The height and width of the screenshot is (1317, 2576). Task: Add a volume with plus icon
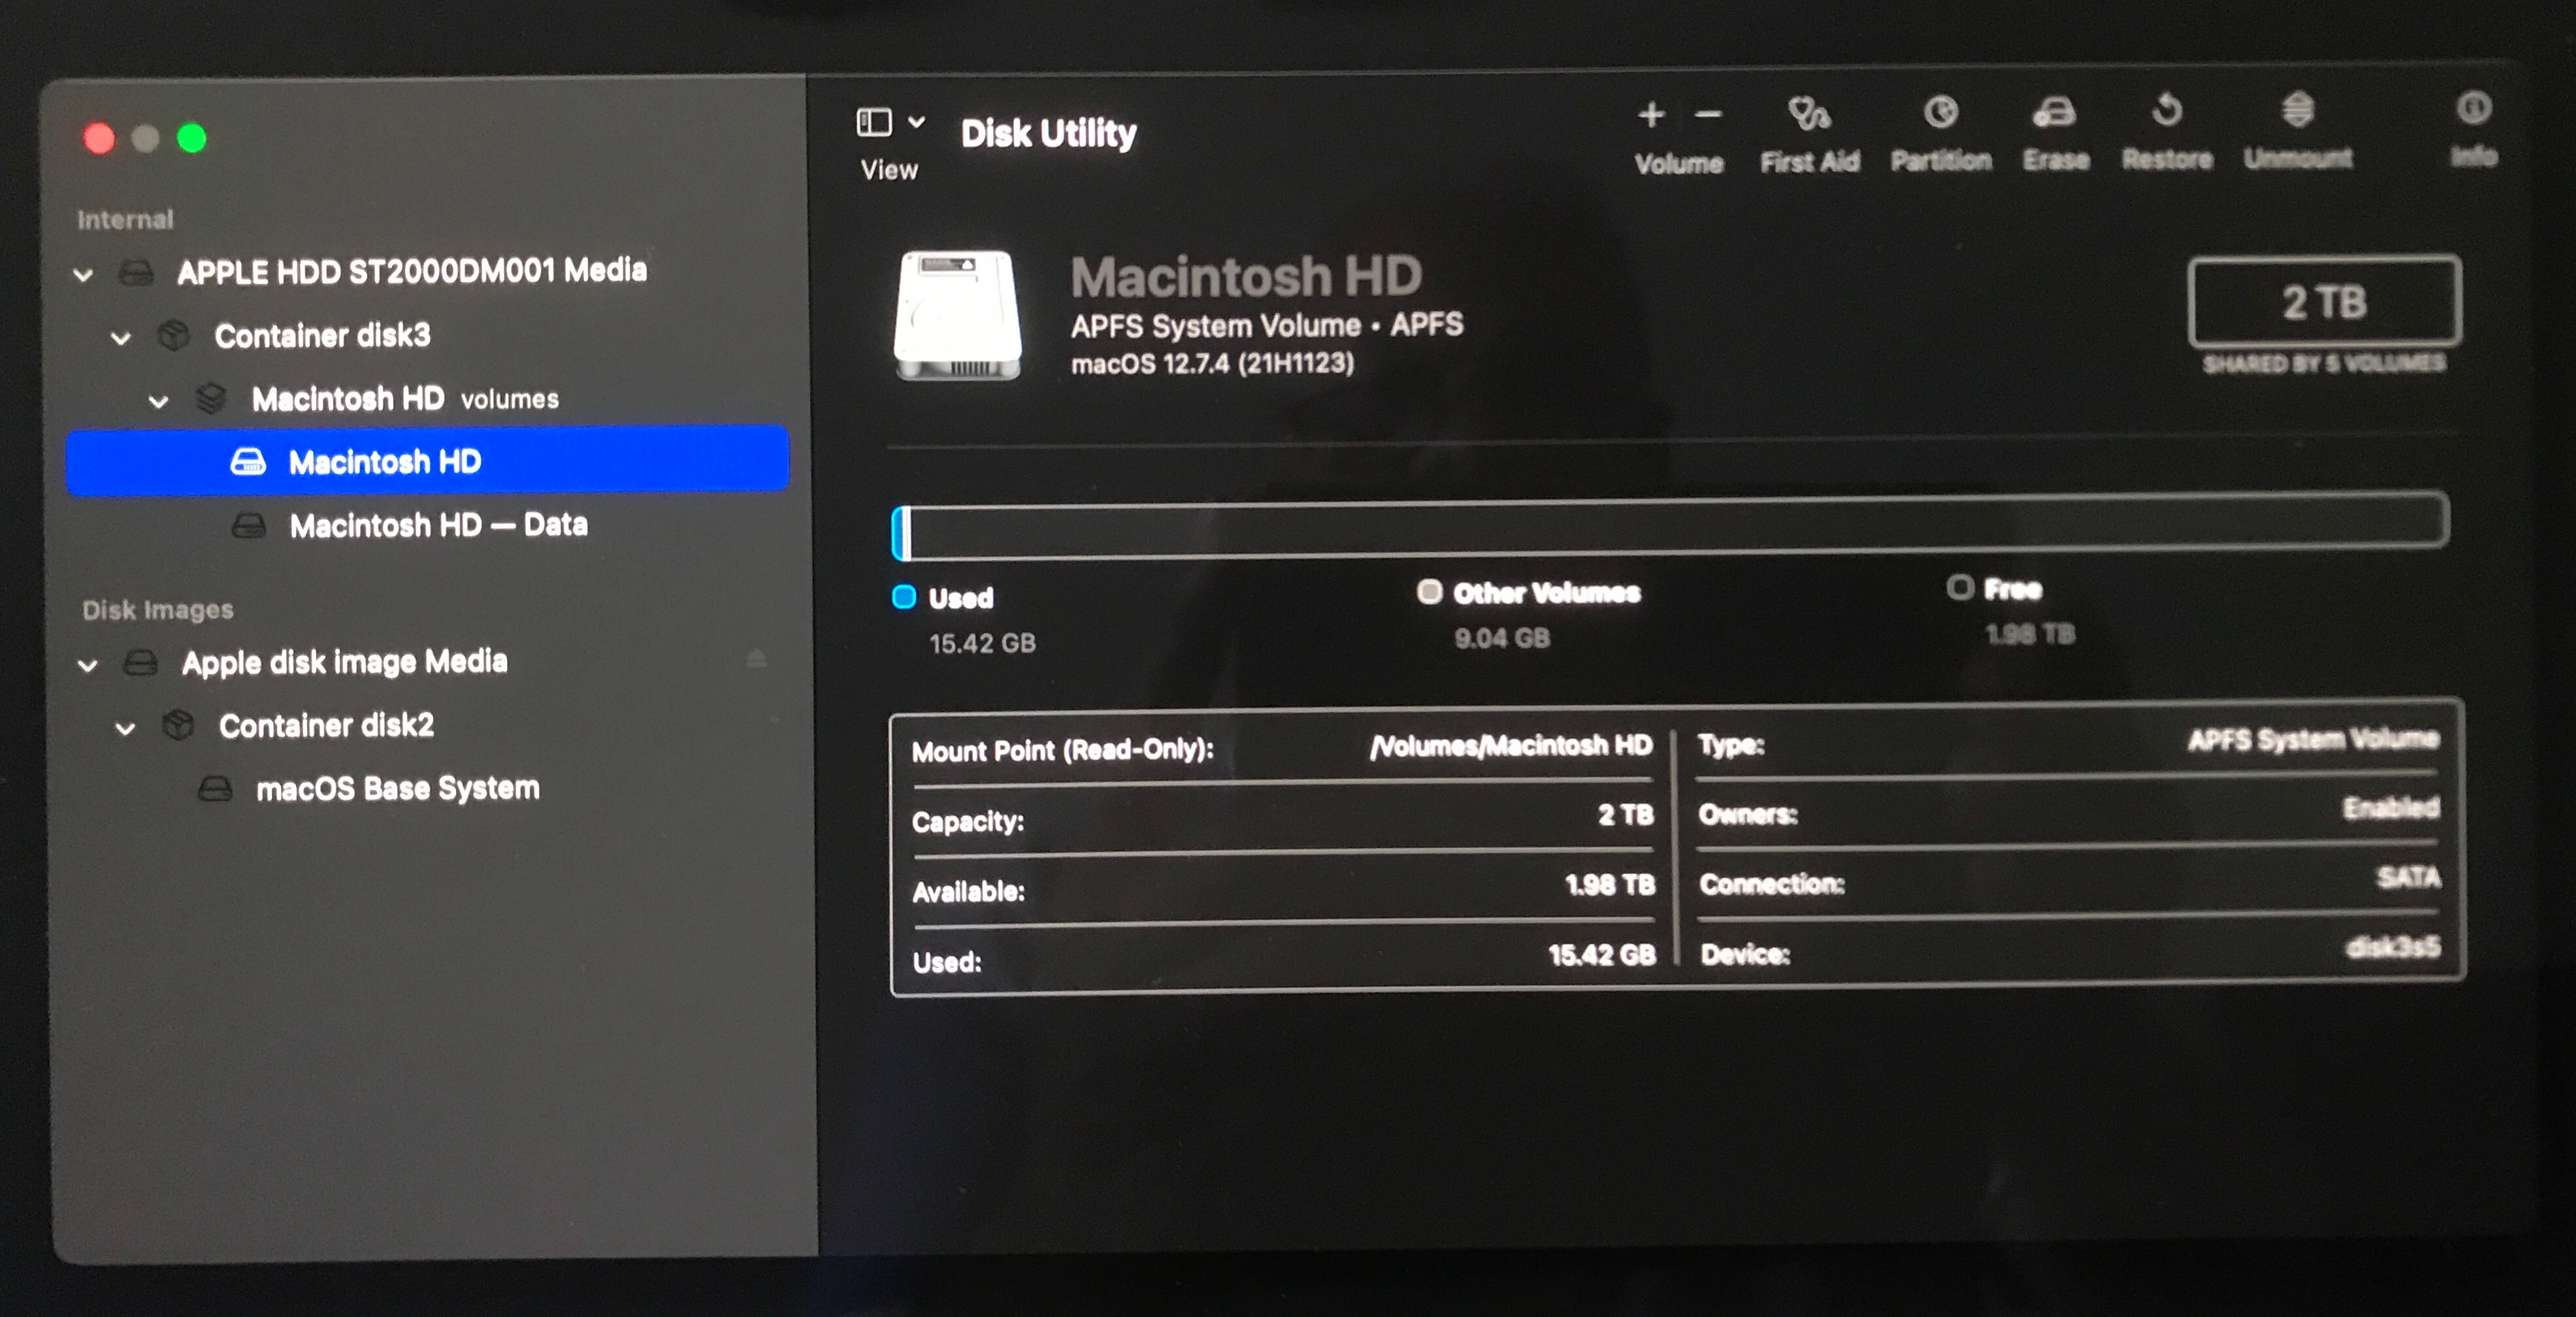pyautogui.click(x=1651, y=116)
